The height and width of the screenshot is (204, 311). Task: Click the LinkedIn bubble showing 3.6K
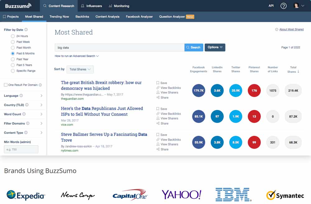point(217,91)
